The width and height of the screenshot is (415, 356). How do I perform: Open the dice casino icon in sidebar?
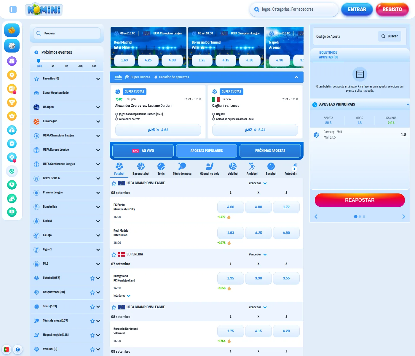pos(12,46)
